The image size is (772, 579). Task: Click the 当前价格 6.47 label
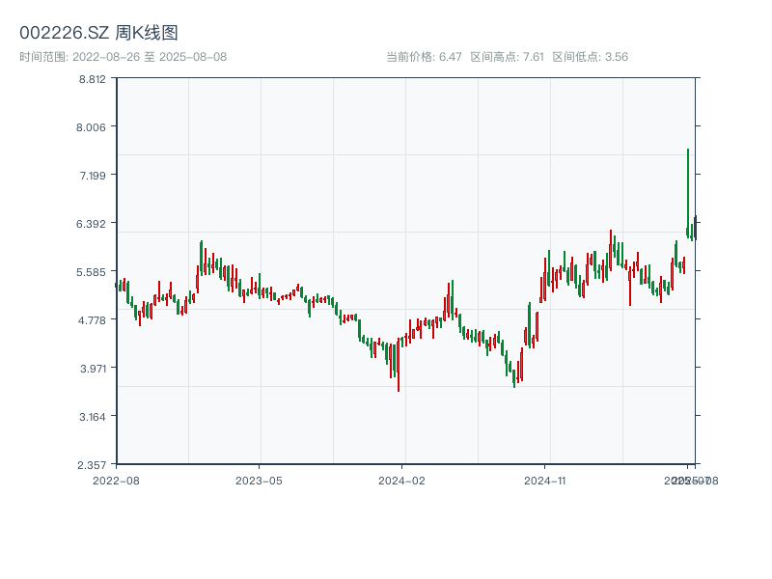(424, 57)
